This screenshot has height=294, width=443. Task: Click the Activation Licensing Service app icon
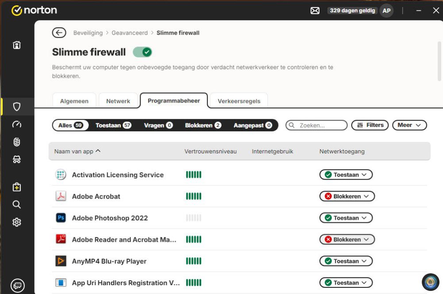(x=60, y=175)
